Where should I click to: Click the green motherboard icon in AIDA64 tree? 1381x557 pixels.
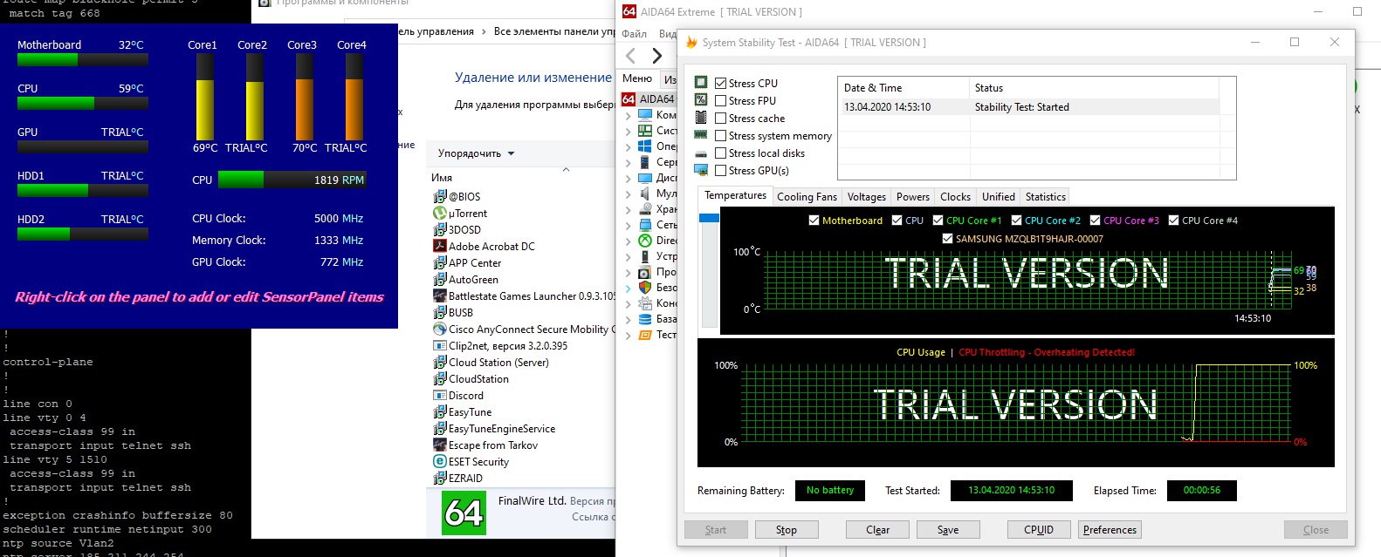645,130
